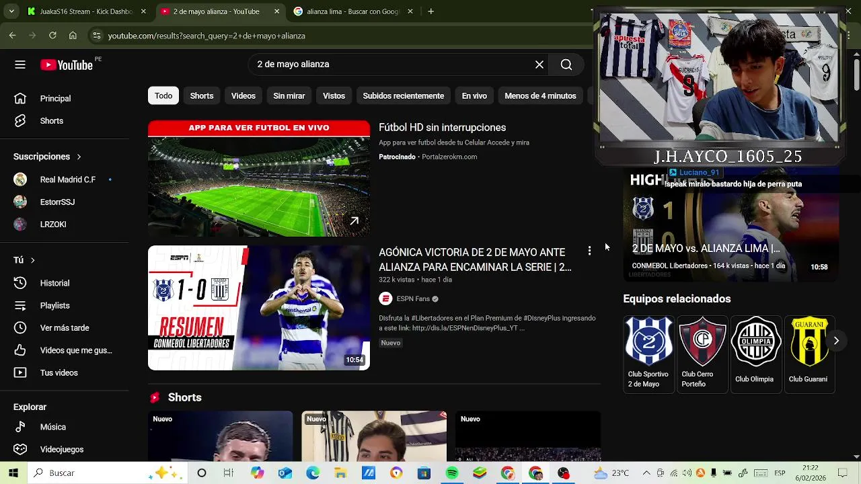
Task: Open Club Olimpia team card
Action: coord(755,354)
